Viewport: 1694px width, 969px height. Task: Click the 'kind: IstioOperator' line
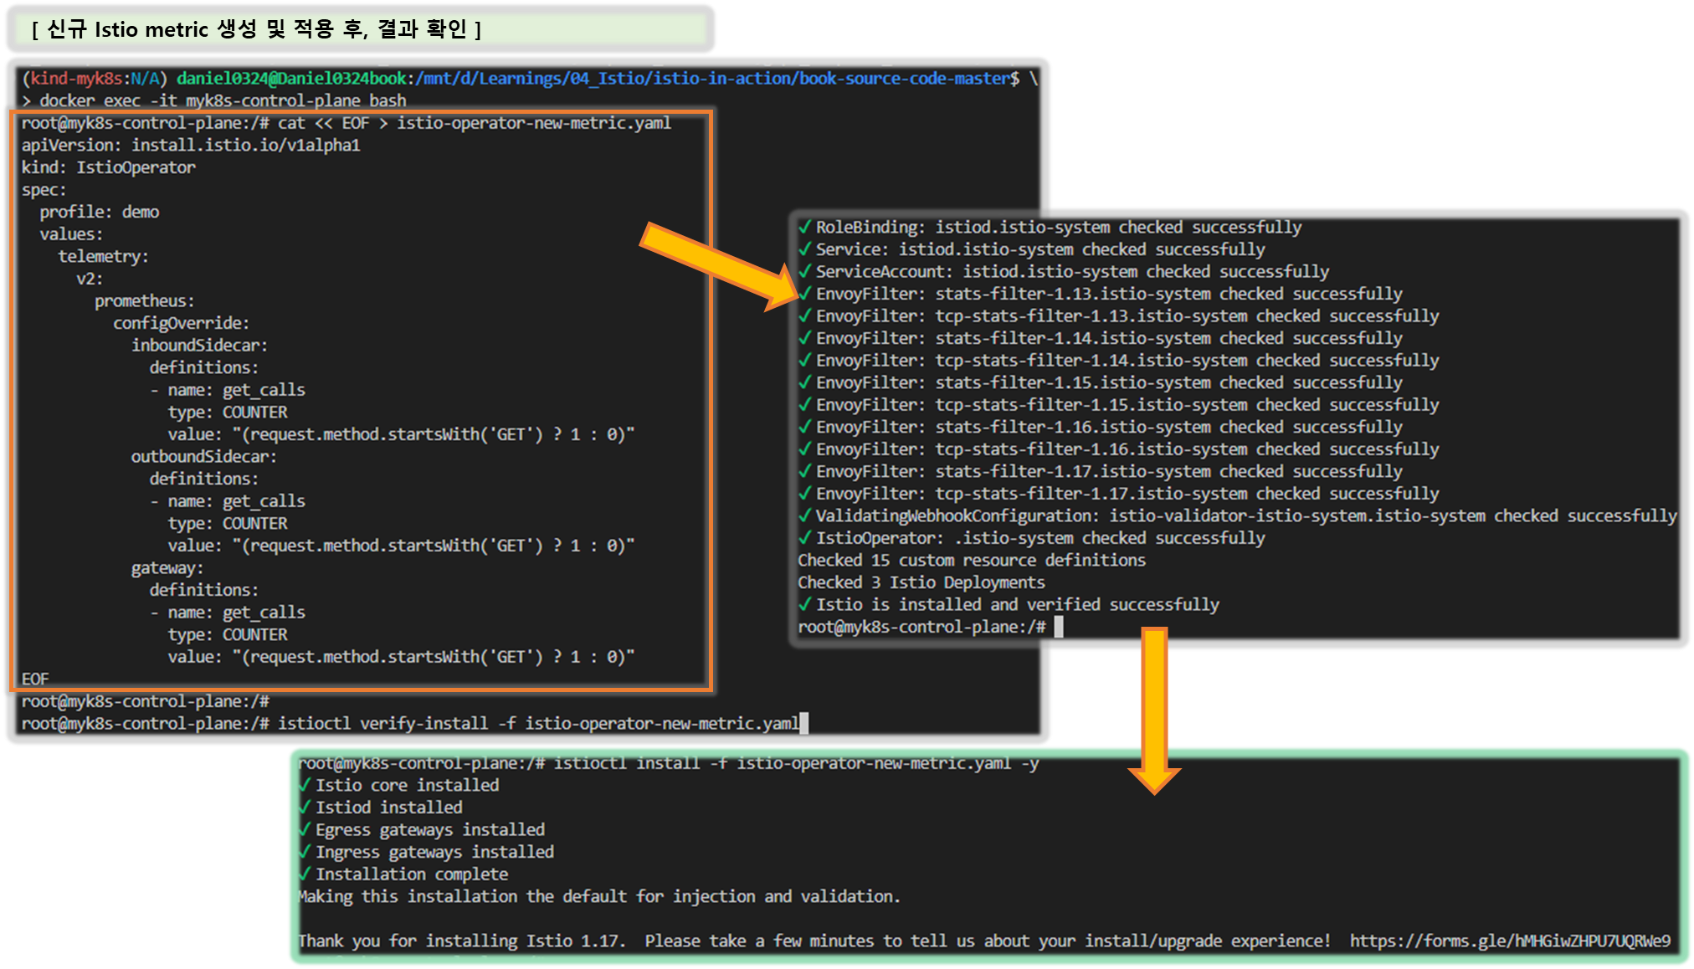tap(109, 167)
